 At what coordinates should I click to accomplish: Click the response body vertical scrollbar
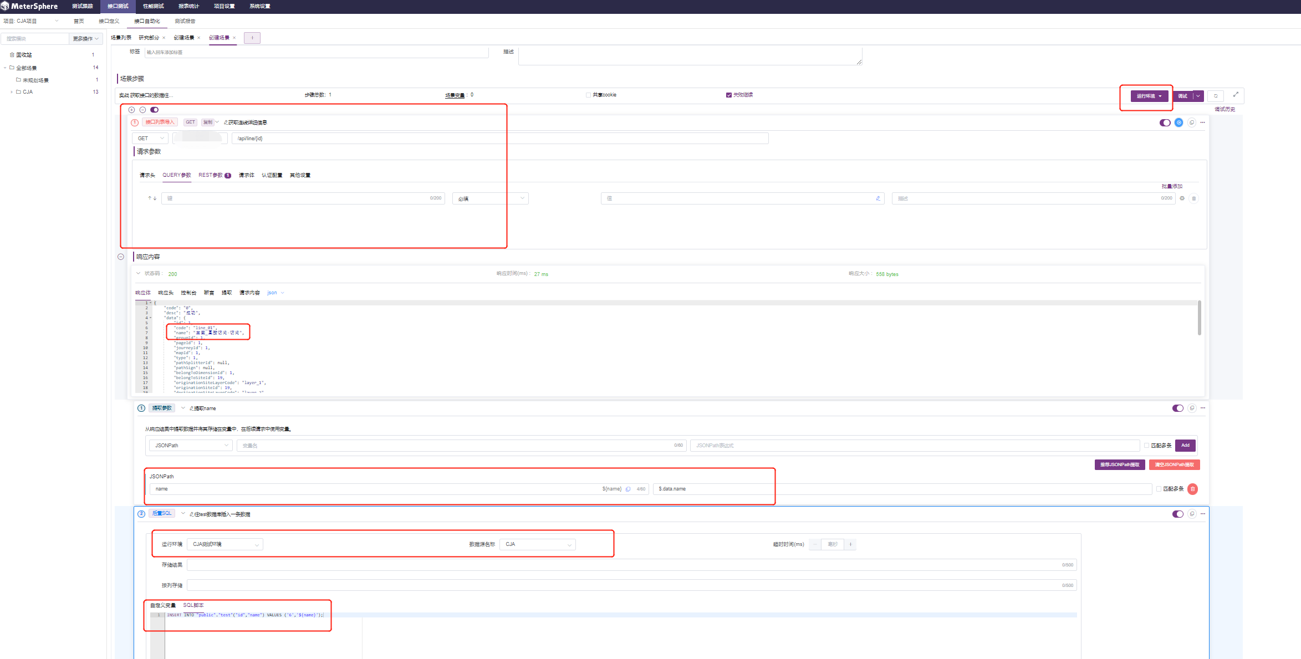(1200, 318)
